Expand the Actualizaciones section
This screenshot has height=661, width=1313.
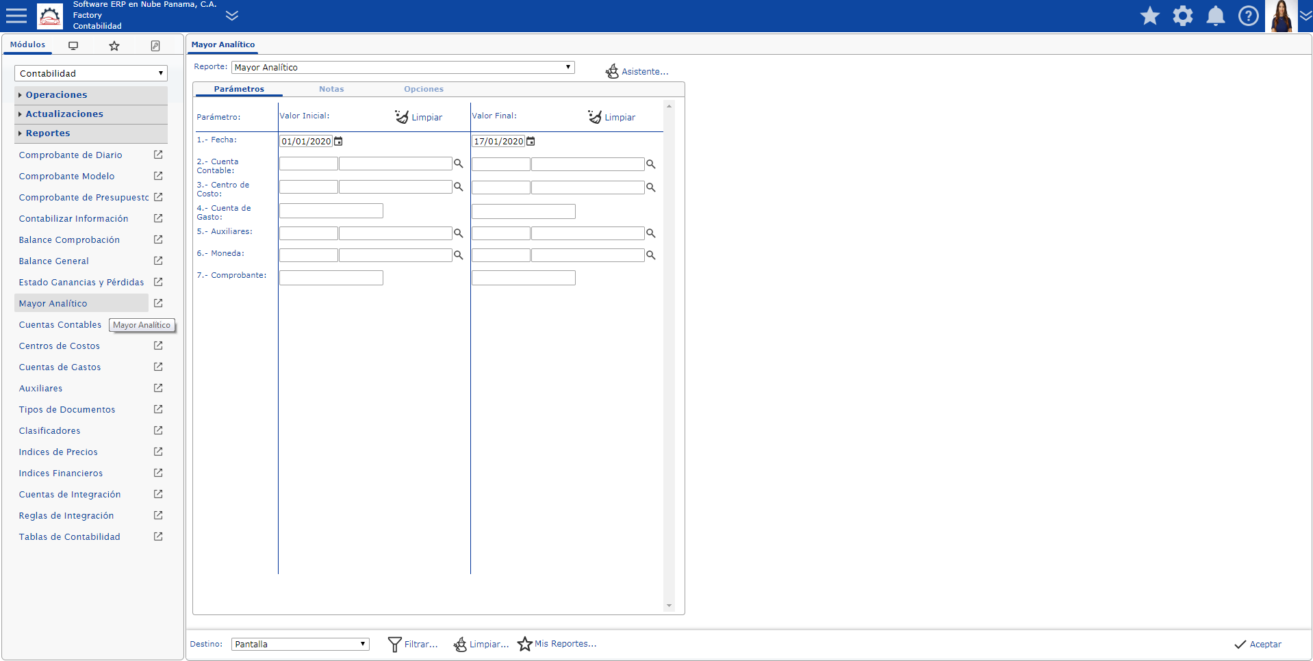91,114
